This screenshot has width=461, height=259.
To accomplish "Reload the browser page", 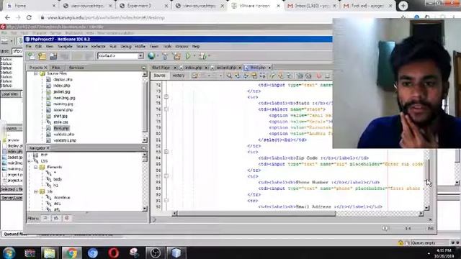I will pos(29,17).
